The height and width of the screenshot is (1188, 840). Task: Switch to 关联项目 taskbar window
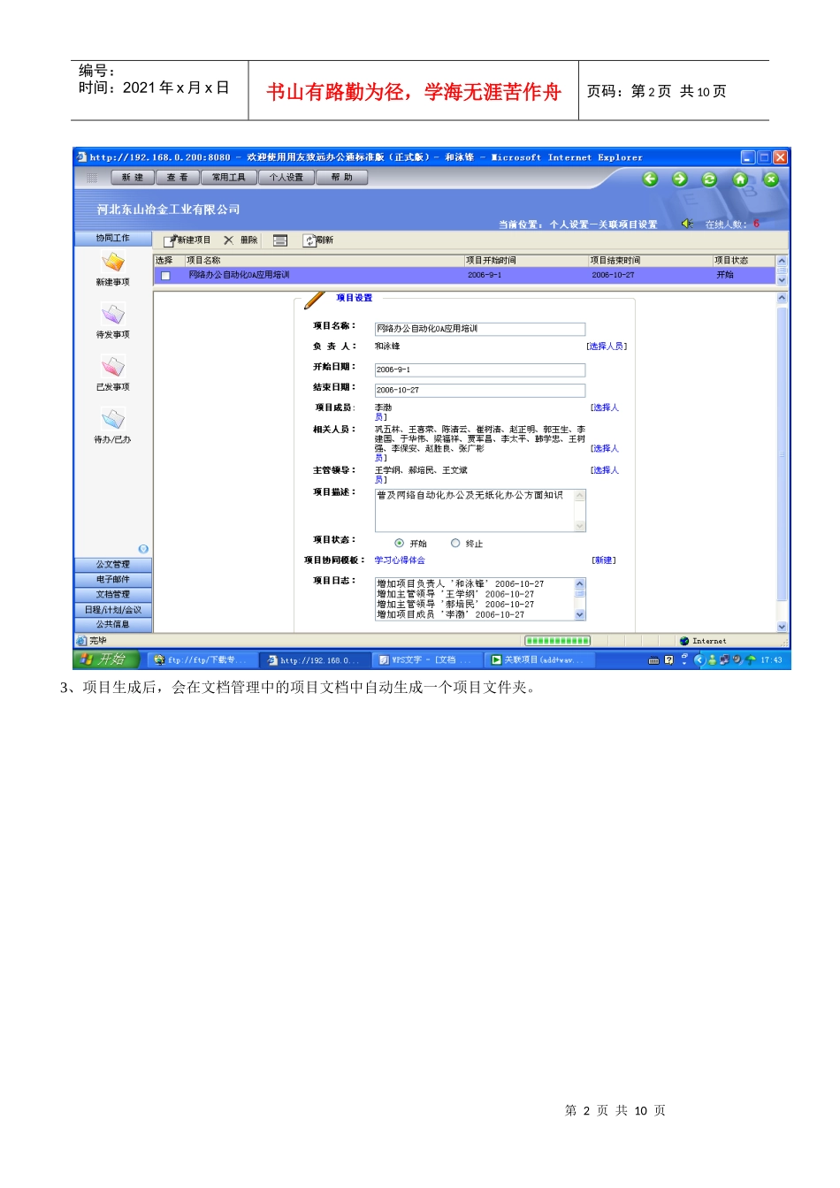click(x=539, y=660)
